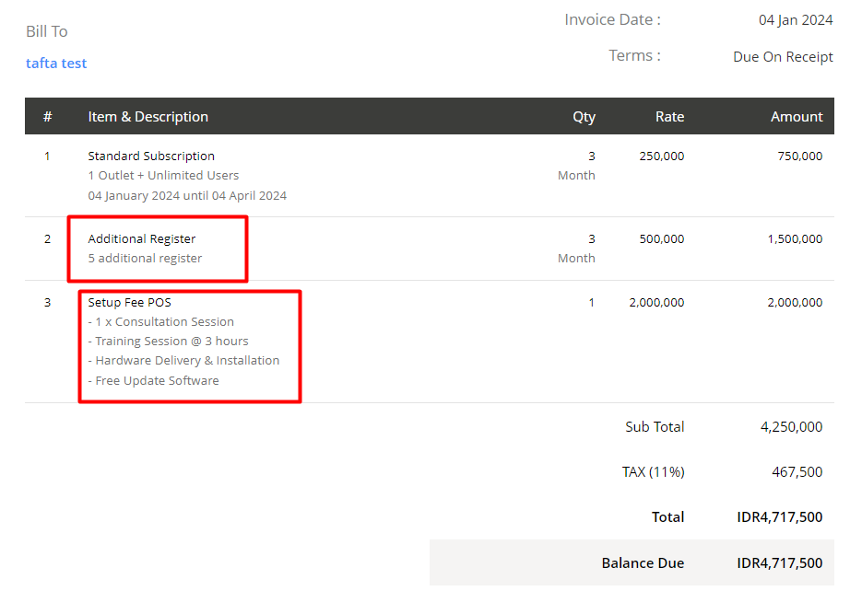Screen dimensions: 862x591
Task: Click the 'Qty' column header
Action: (584, 117)
